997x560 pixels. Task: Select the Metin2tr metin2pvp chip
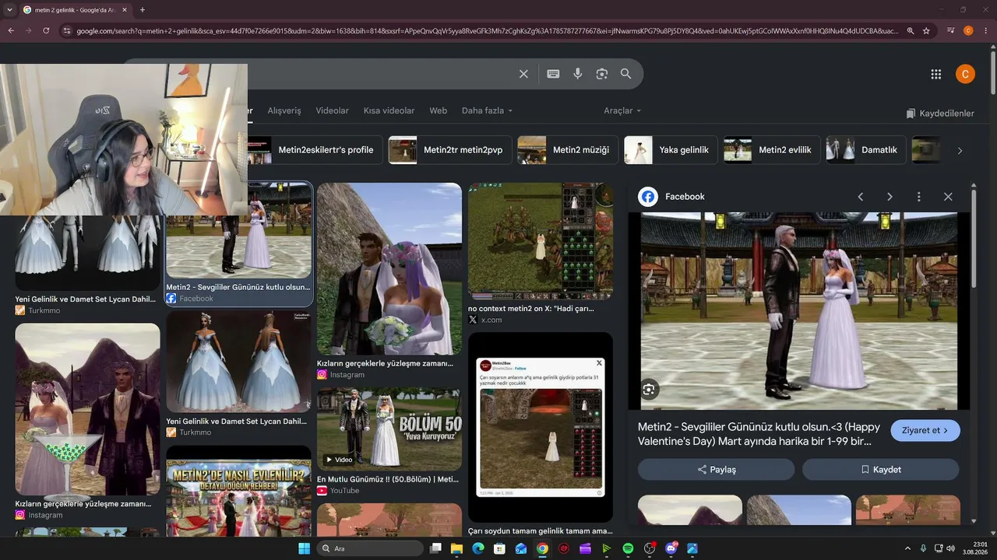point(450,150)
